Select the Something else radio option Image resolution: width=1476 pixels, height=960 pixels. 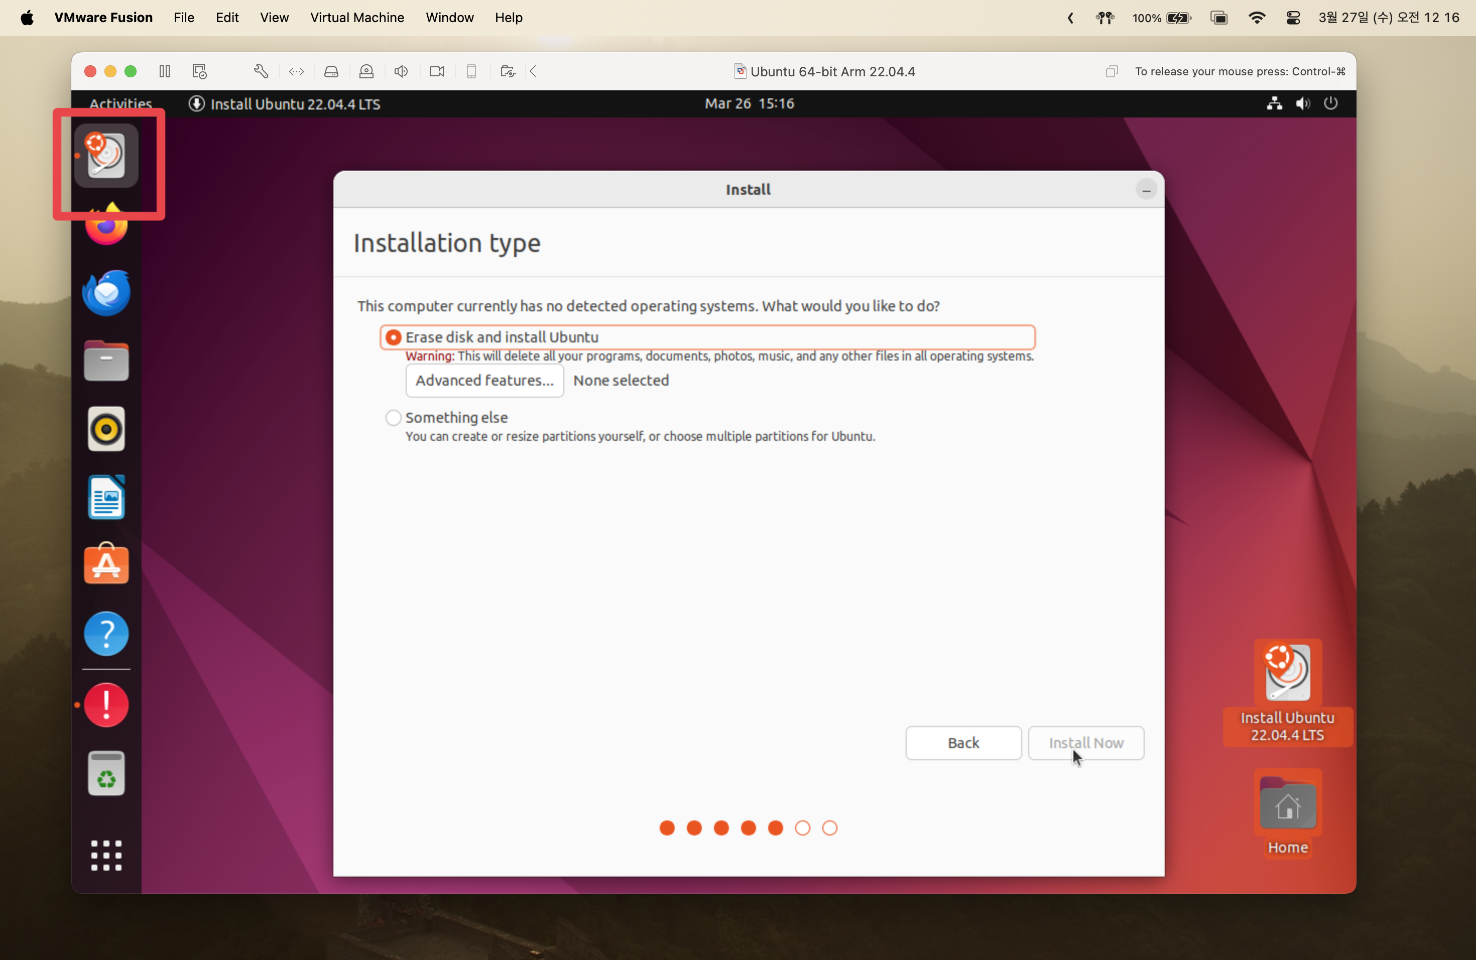[x=393, y=417]
